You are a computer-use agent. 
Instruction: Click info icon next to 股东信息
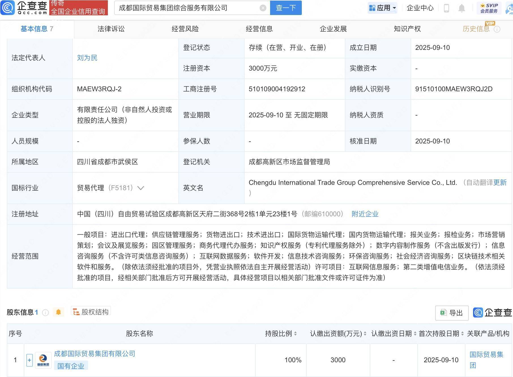tap(45, 312)
